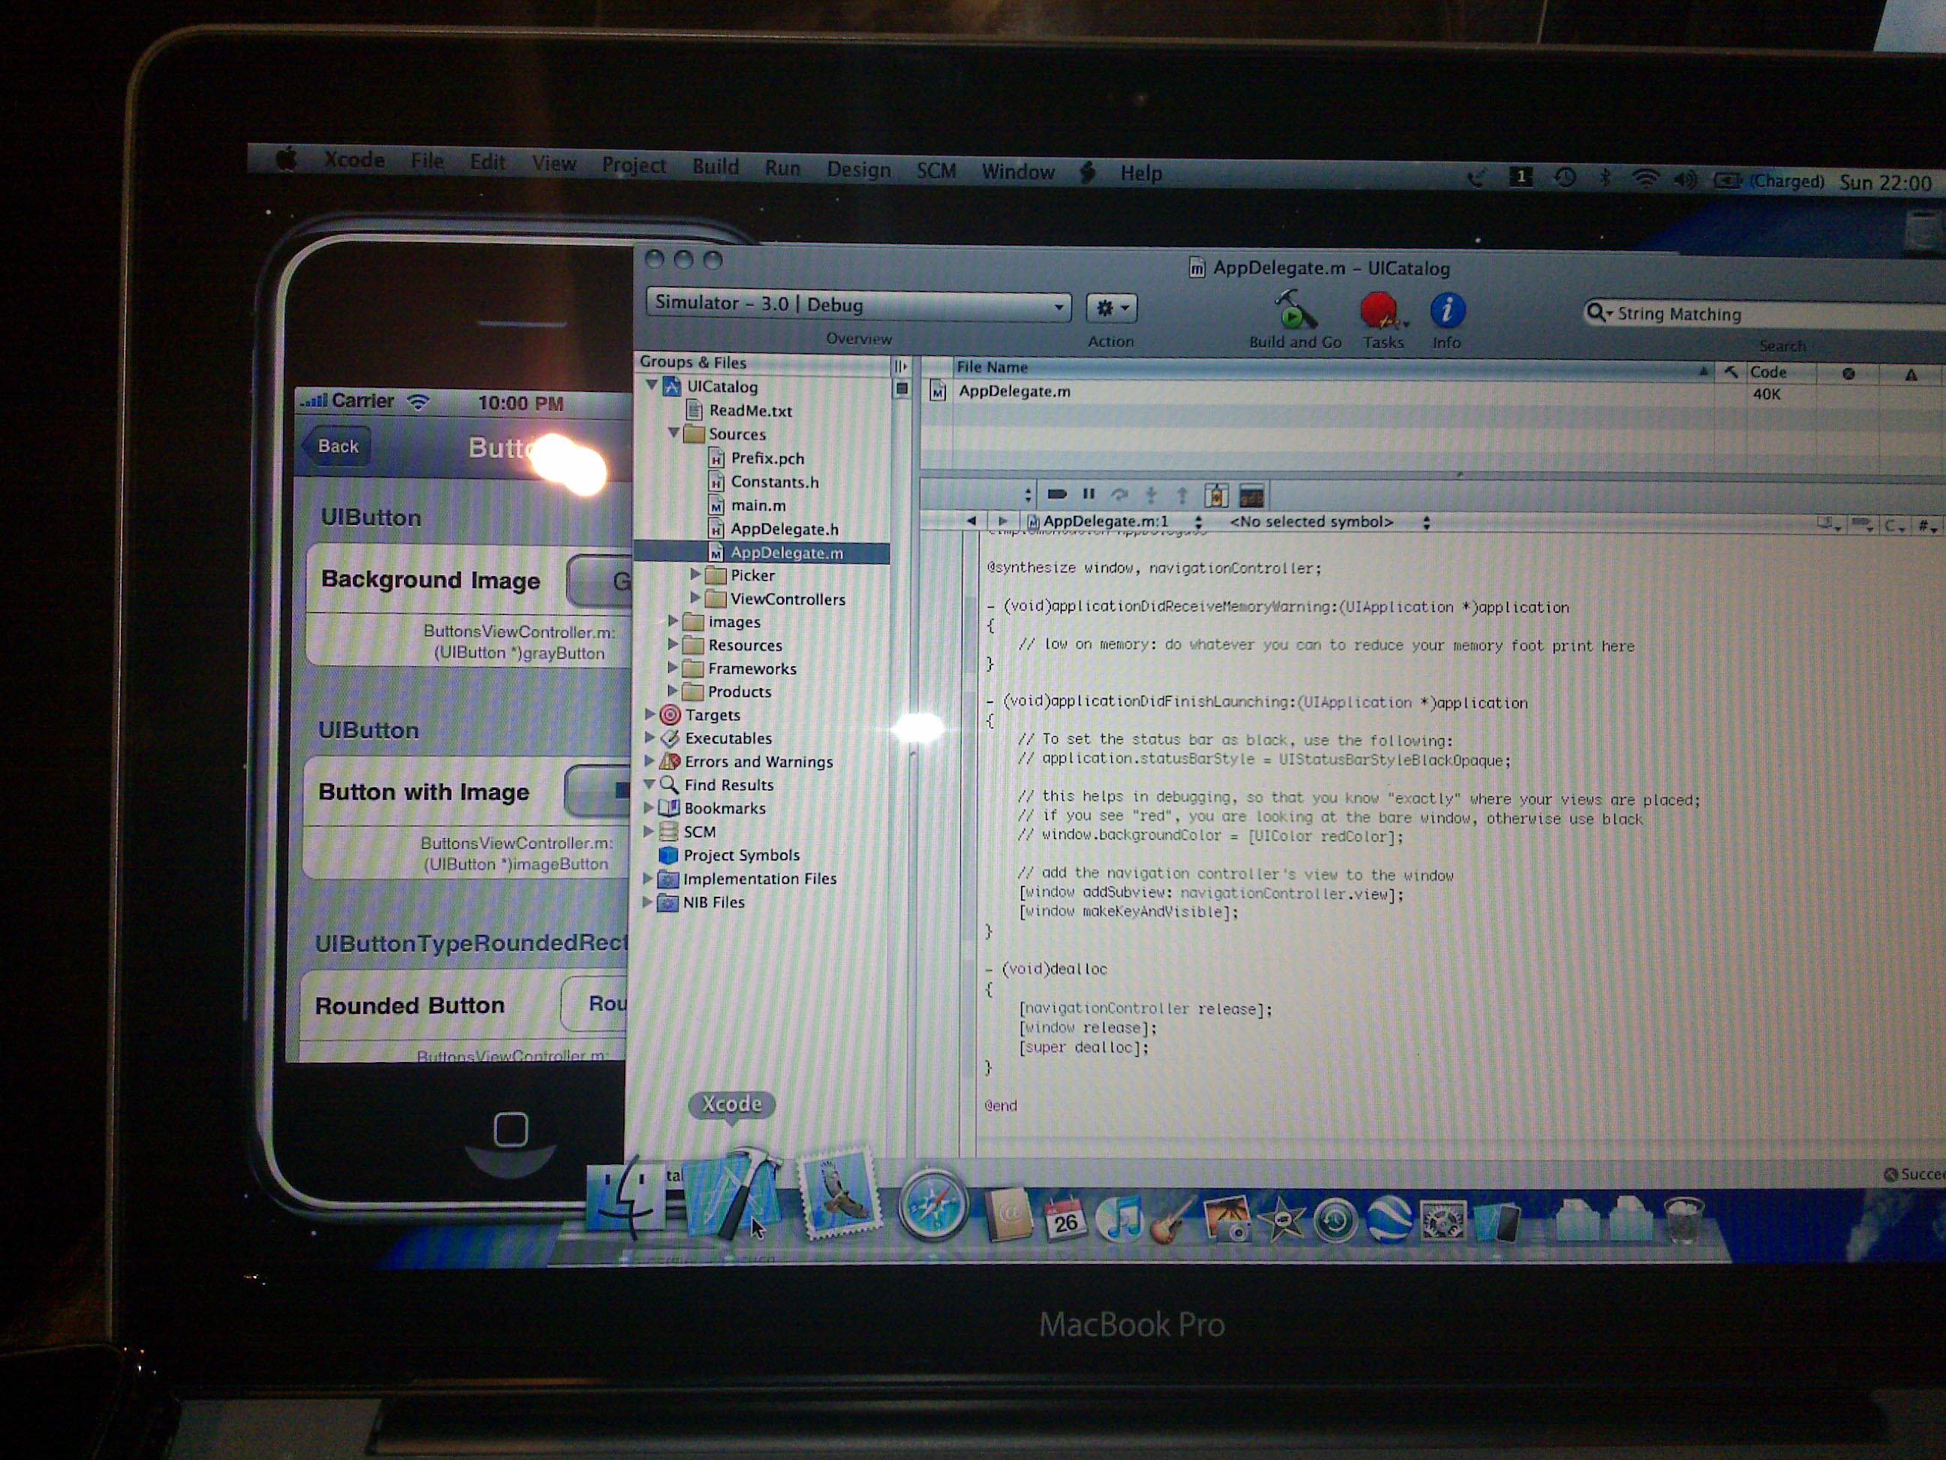Collapse the Sources folder

click(x=673, y=433)
